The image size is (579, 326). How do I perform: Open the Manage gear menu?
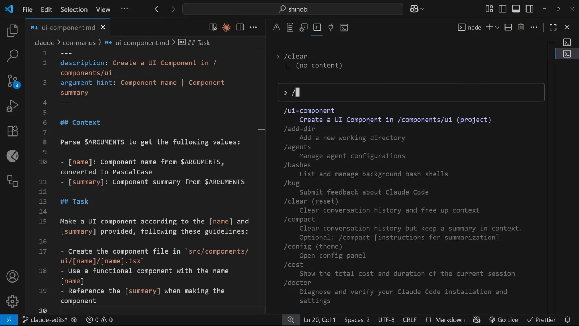click(12, 301)
